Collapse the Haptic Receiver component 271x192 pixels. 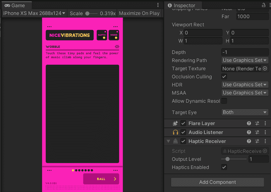coord(168,141)
